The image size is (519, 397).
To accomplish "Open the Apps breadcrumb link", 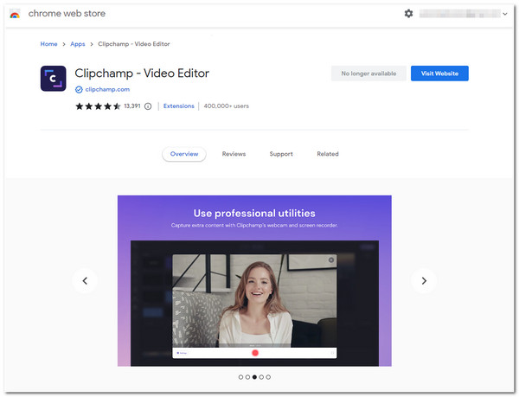I will click(x=78, y=44).
